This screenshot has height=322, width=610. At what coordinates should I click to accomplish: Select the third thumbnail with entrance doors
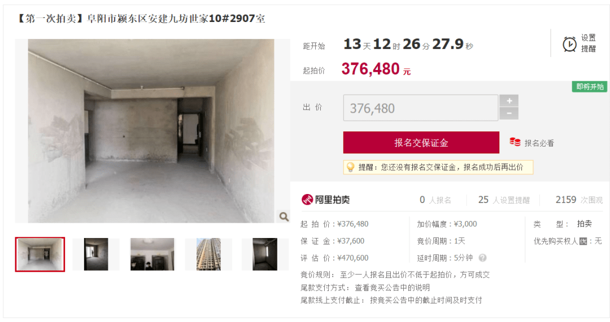152,254
